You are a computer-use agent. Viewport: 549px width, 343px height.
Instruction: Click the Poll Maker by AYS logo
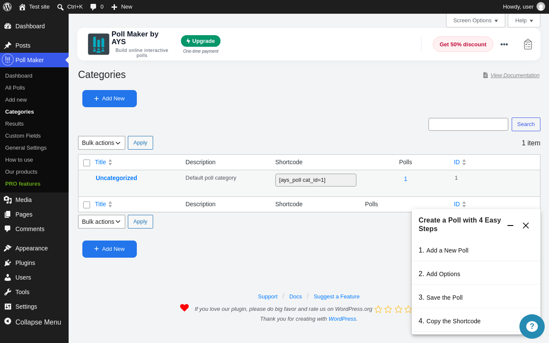[x=99, y=44]
